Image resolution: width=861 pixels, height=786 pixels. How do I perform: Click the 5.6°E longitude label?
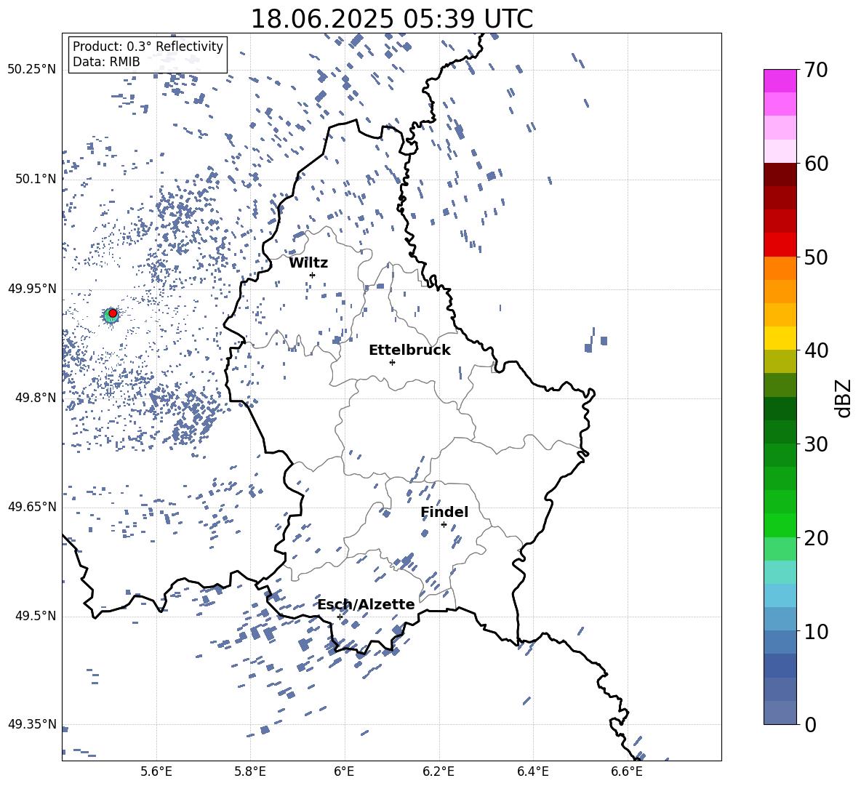pos(156,771)
